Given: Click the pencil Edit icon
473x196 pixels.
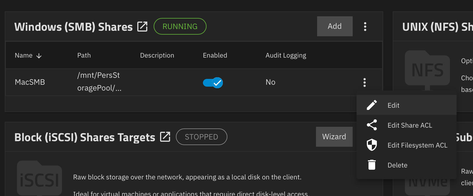Looking at the screenshot, I should coord(372,105).
